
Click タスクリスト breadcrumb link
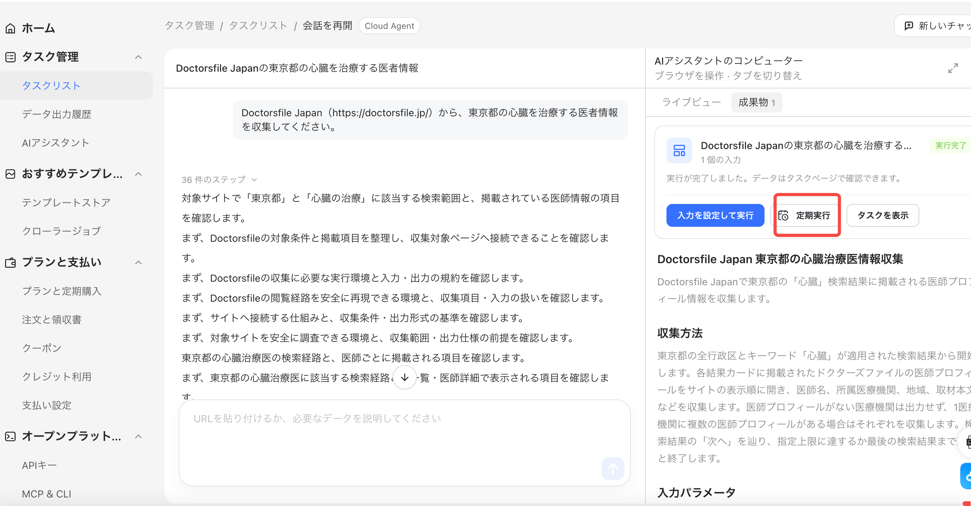(258, 26)
